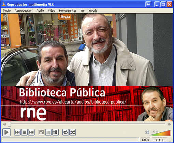Show the playlist panel
Screen dimensions: 174x143
[x=48, y=132]
